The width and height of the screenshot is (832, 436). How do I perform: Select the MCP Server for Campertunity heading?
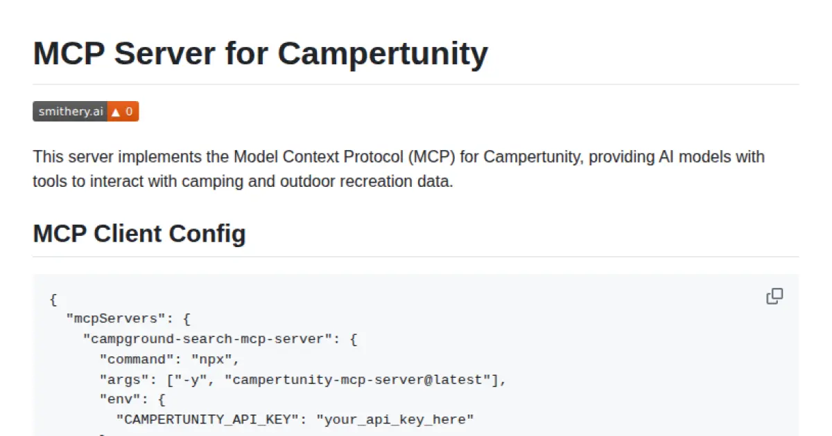[x=260, y=53]
